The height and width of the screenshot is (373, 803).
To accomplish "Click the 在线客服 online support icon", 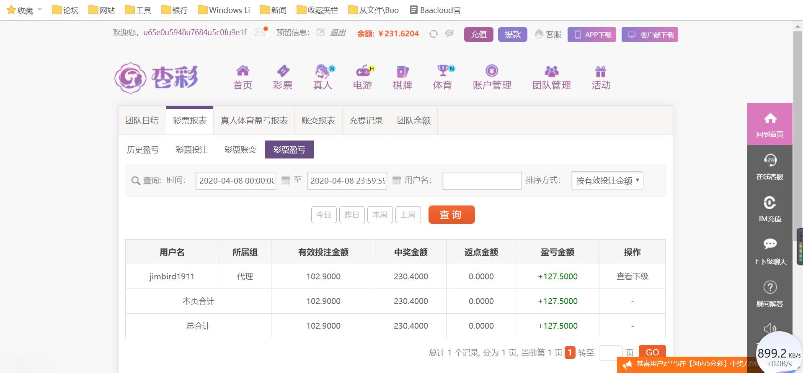I will 770,160.
